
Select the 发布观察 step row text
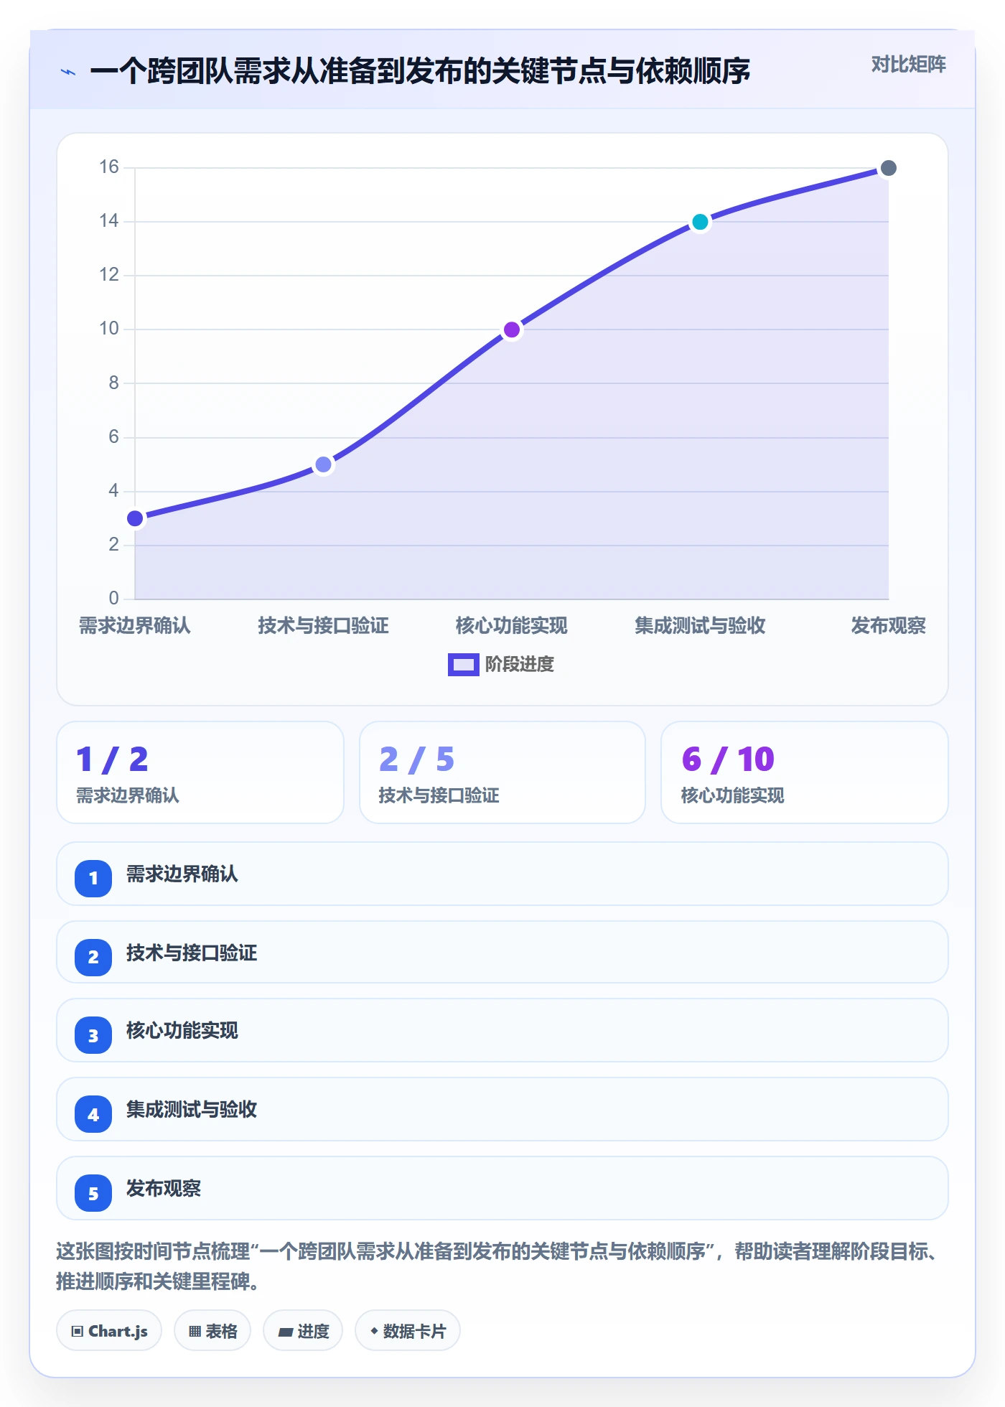(x=164, y=1189)
